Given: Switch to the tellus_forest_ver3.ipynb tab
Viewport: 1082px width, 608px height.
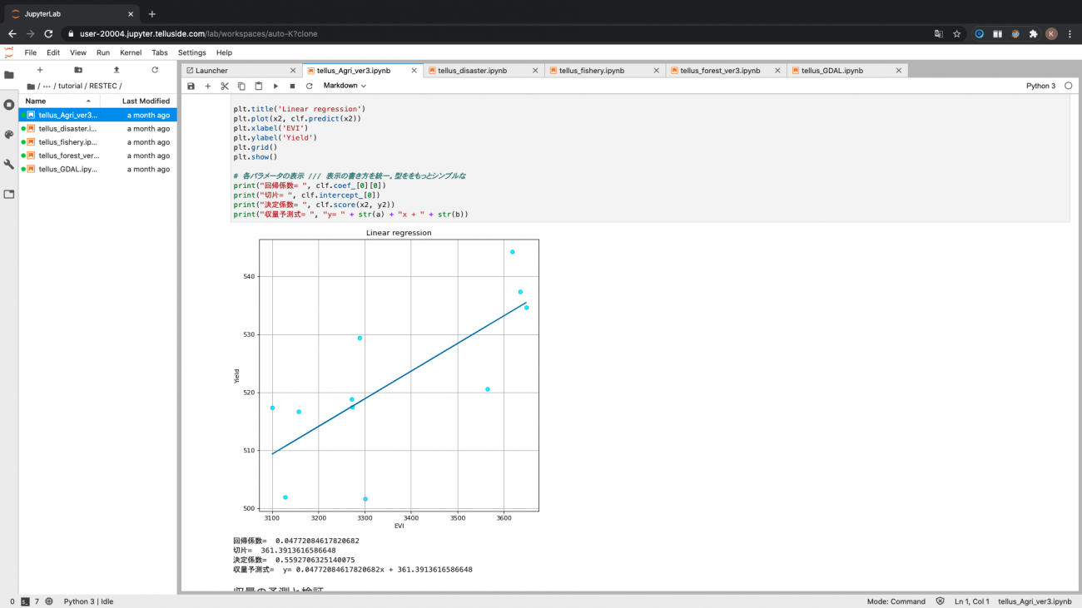Looking at the screenshot, I should tap(727, 71).
